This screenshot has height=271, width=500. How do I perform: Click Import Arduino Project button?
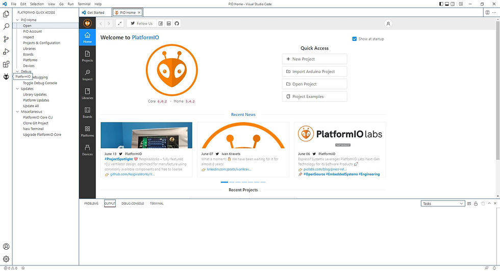(x=314, y=71)
